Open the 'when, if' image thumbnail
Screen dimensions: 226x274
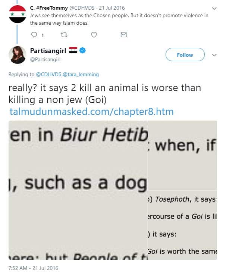[x=182, y=155]
